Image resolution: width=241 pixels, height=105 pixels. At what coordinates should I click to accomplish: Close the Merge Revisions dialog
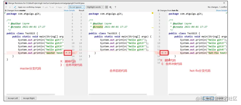(x=224, y=3)
